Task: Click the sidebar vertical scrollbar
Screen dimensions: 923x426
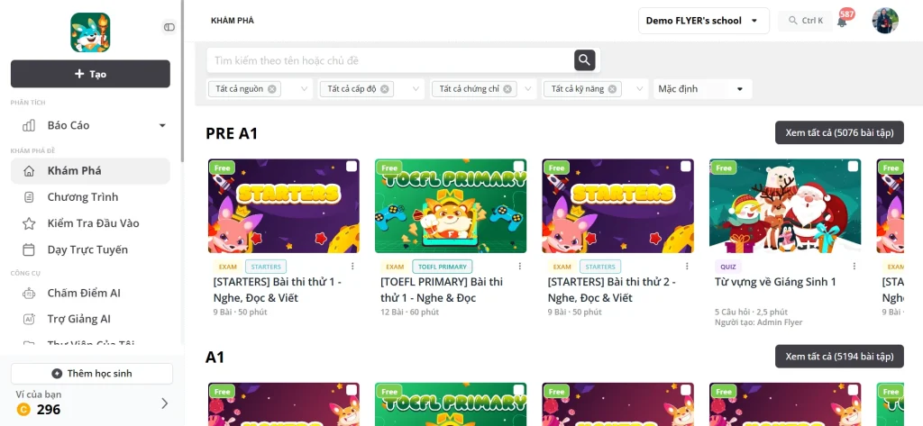Action: pos(182,81)
